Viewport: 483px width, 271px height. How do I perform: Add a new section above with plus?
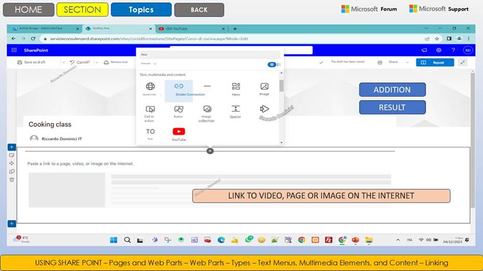[12, 147]
